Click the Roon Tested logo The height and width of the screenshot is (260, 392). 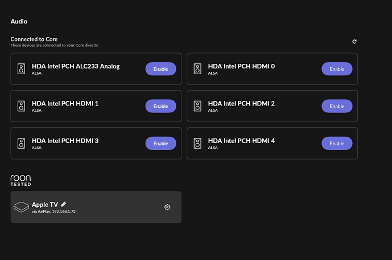pyautogui.click(x=20, y=180)
